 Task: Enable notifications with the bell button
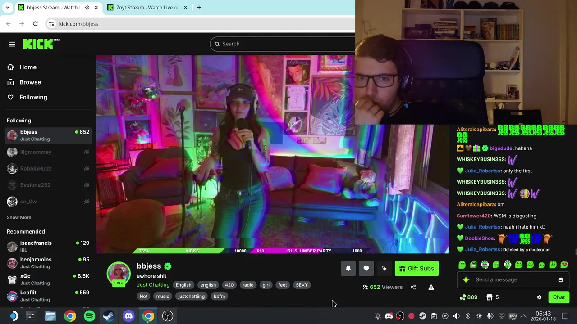coord(348,269)
